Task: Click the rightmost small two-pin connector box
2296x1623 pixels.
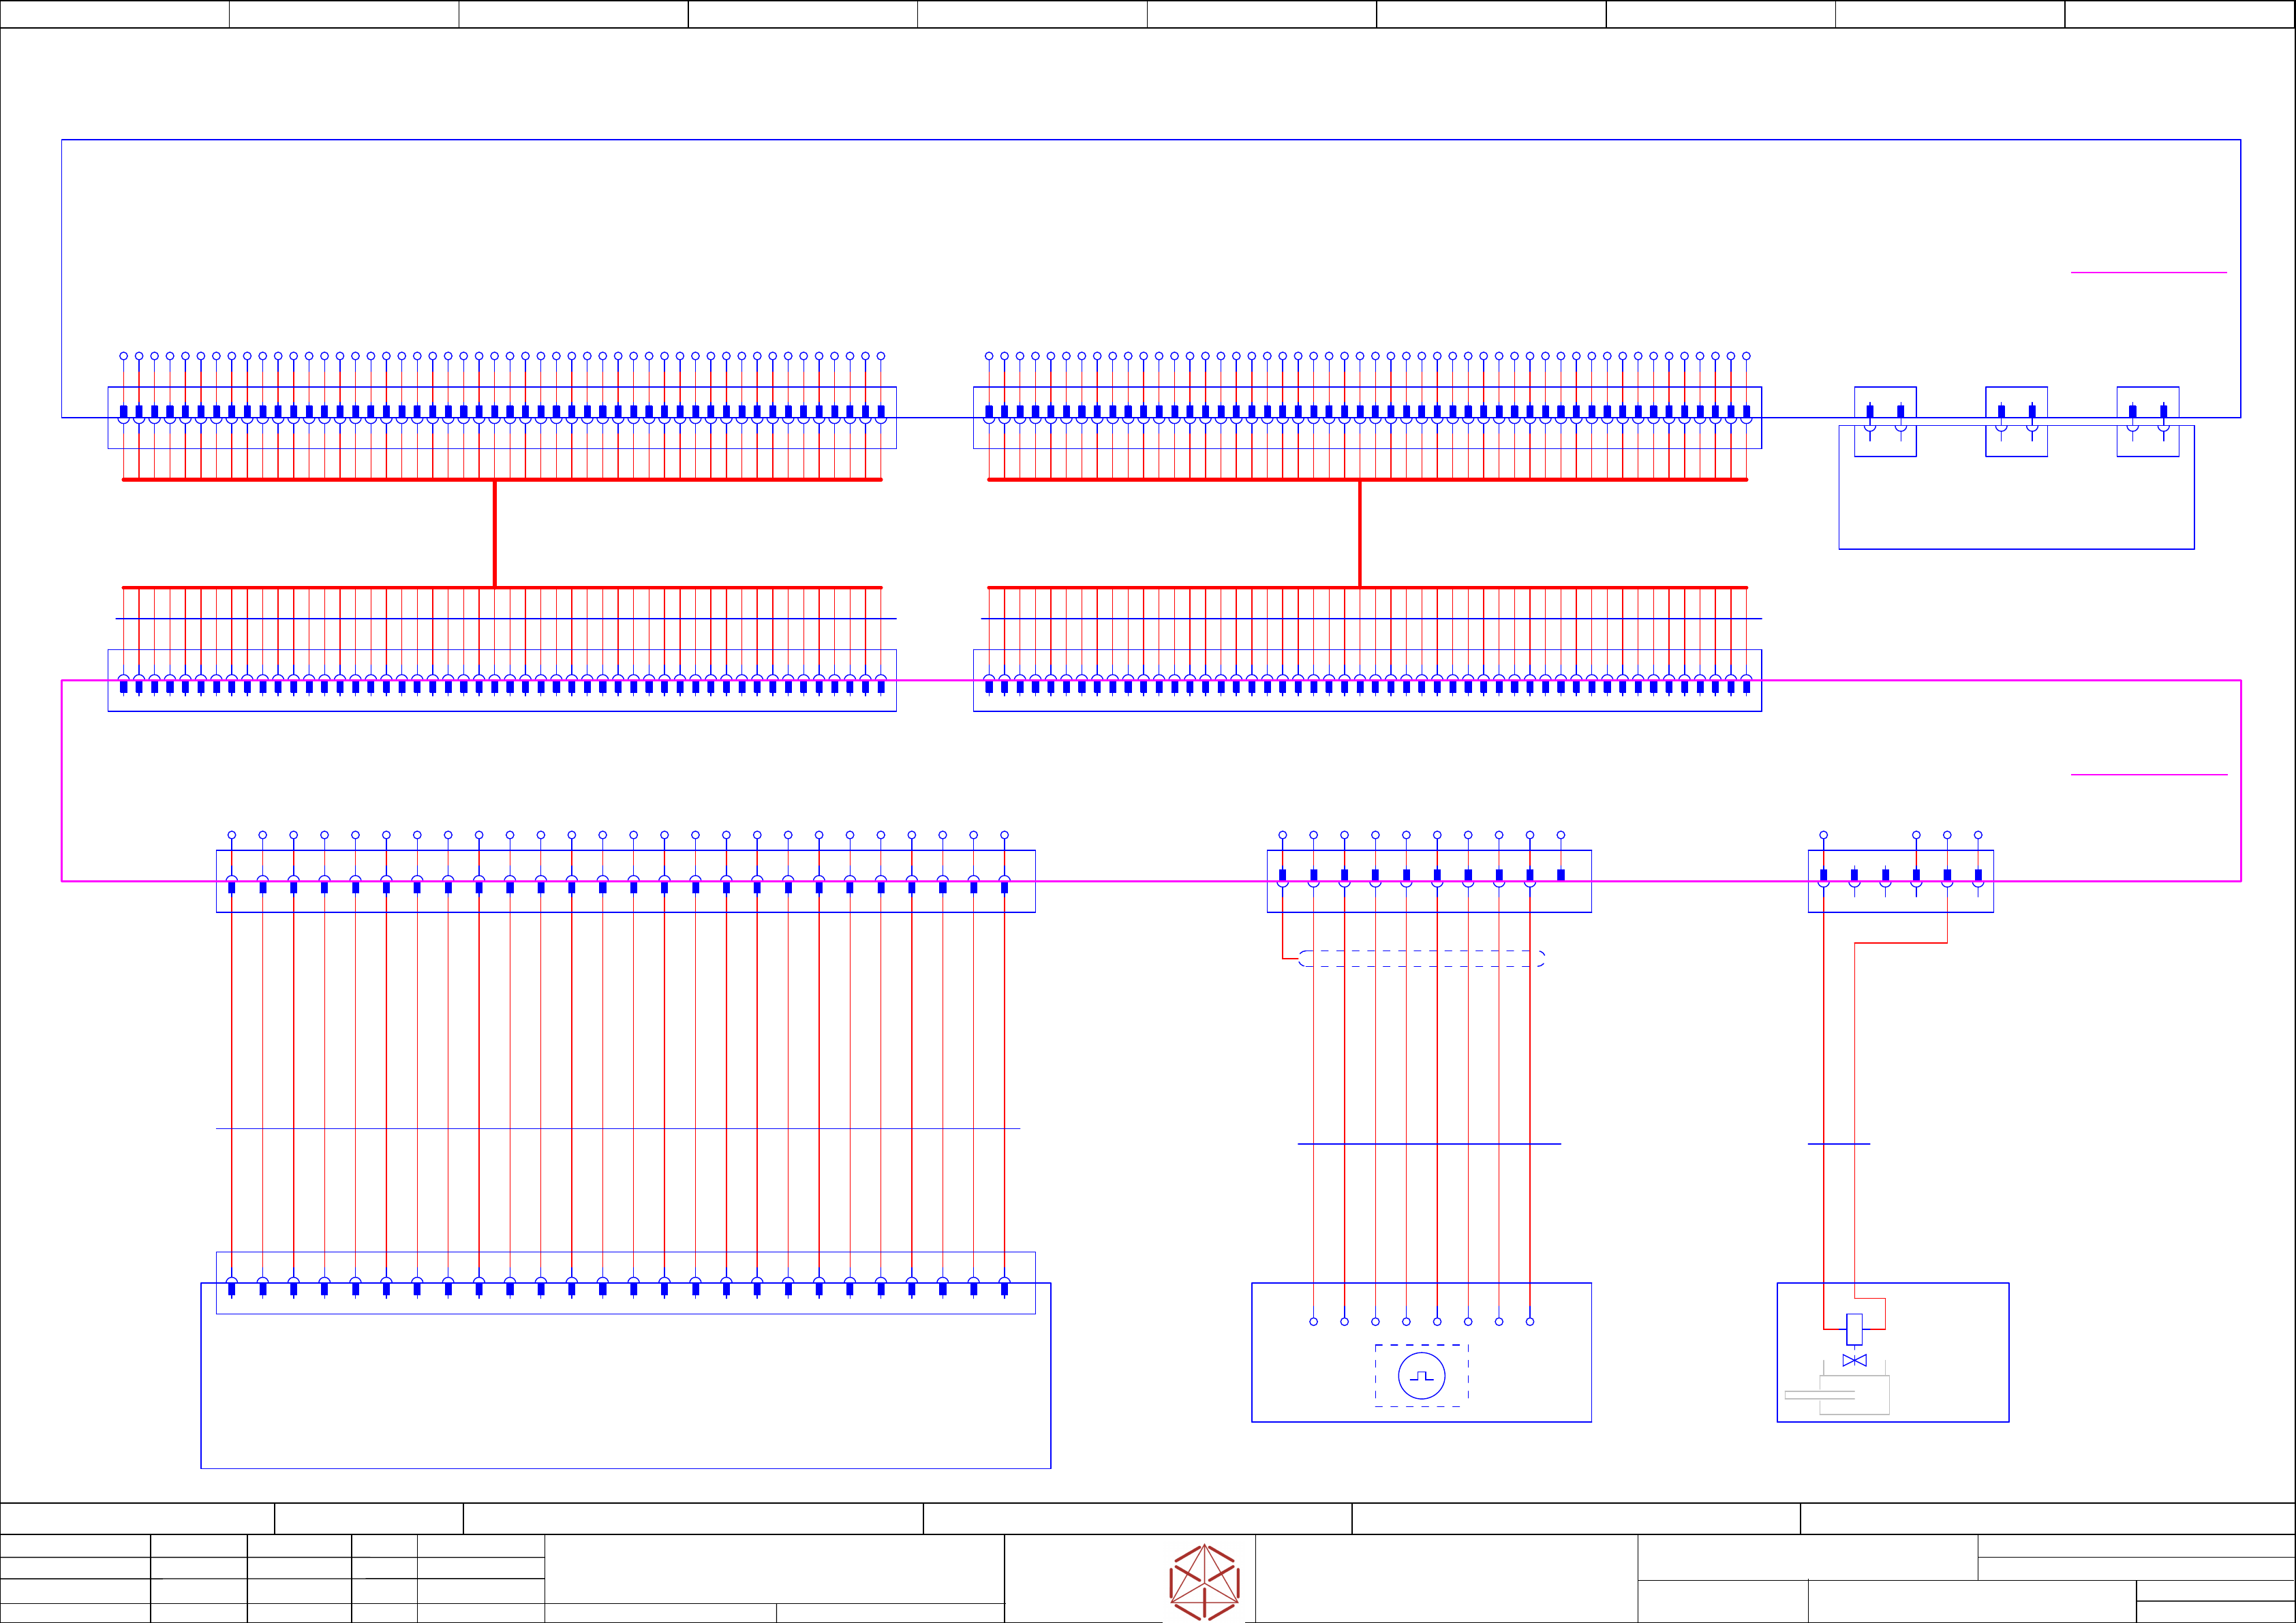Action: pos(2148,422)
